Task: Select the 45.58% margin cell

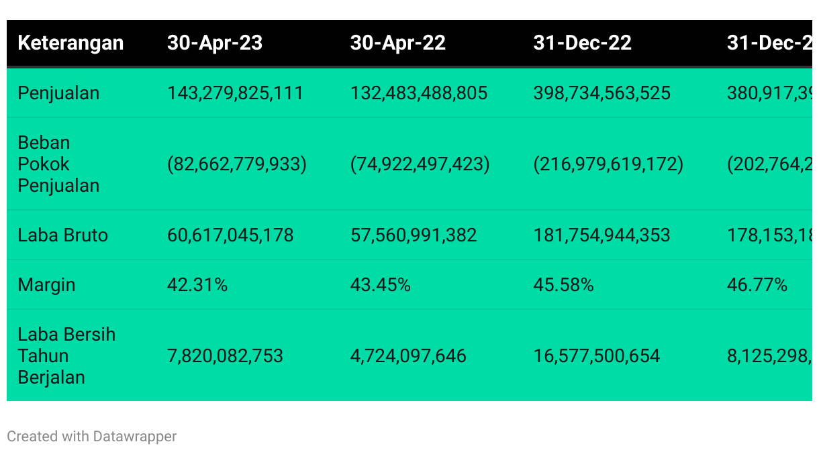Action: (564, 285)
